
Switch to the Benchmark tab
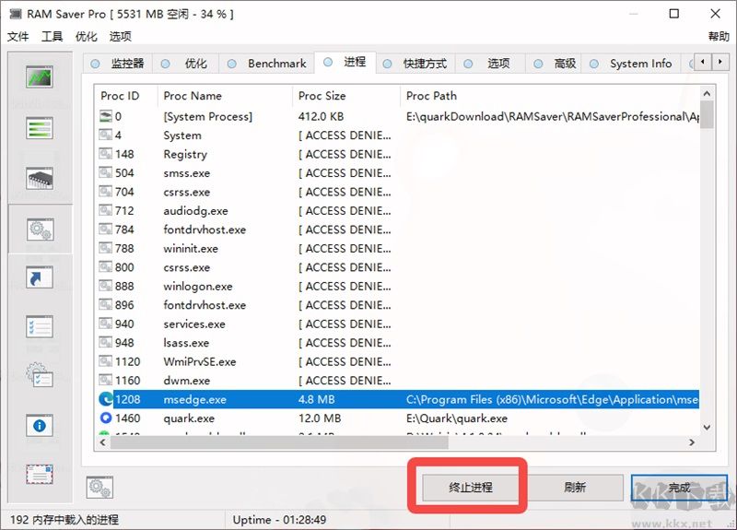(x=266, y=64)
